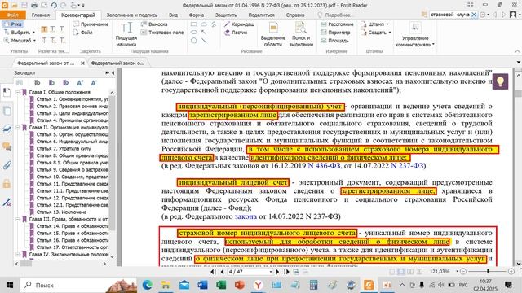The height and width of the screenshot is (293, 522).
Task: Open Windows Start menu
Action: [x=9, y=285]
